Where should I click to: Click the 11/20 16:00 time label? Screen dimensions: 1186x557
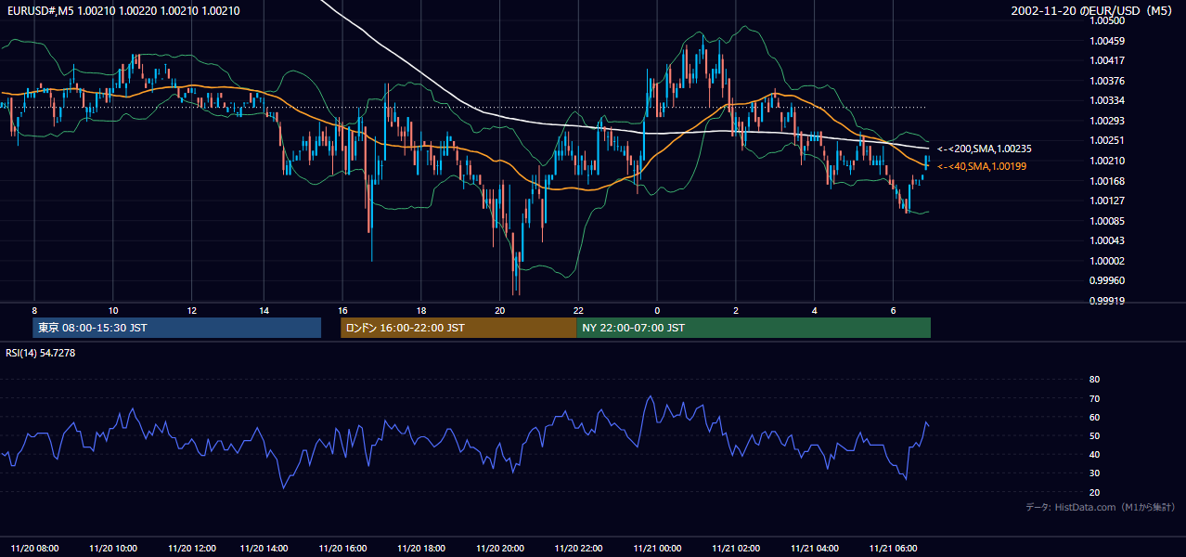click(x=342, y=549)
